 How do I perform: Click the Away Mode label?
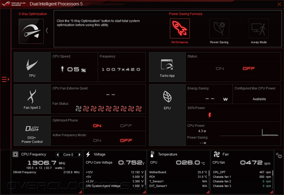(x=259, y=42)
